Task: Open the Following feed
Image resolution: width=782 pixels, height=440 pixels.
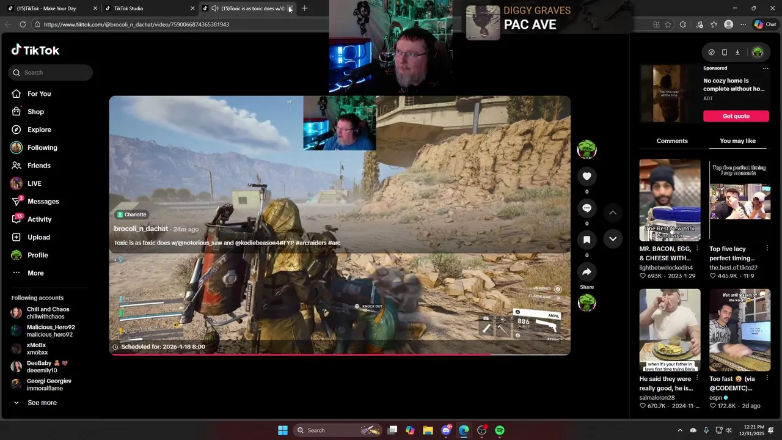Action: tap(42, 147)
